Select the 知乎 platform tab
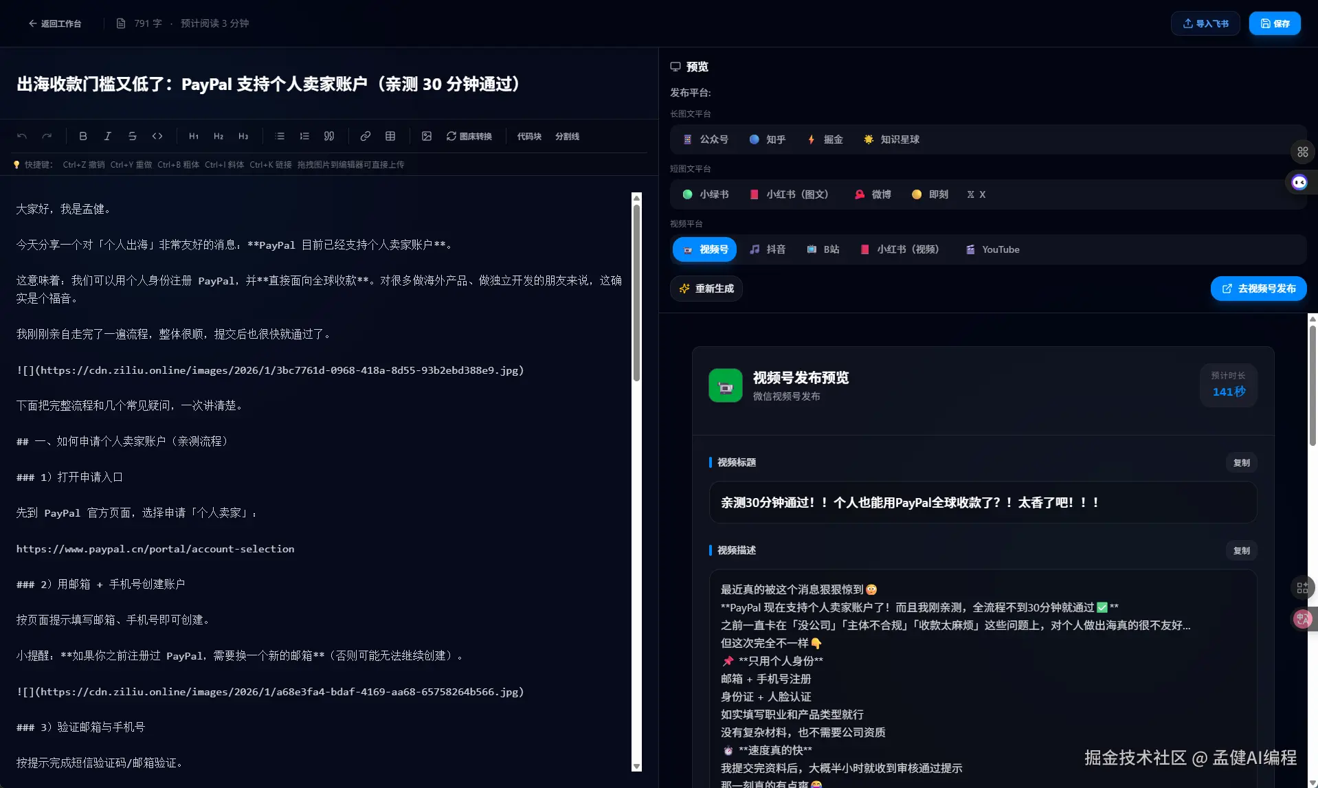This screenshot has width=1318, height=788. coord(768,139)
